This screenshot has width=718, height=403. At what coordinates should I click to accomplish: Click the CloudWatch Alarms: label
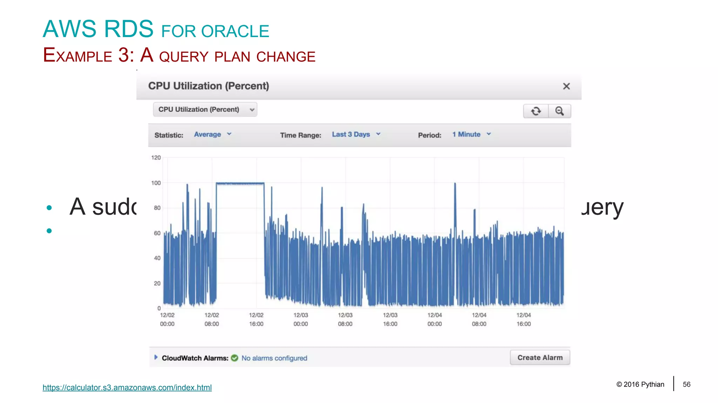(x=195, y=358)
